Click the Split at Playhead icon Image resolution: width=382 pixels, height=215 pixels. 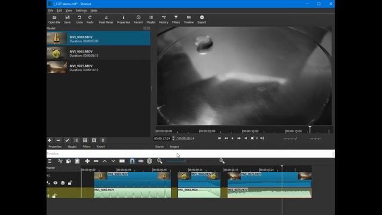[122, 161]
